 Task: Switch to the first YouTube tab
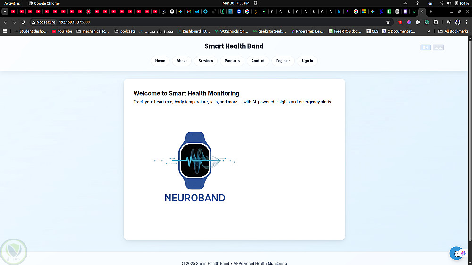(x=13, y=11)
